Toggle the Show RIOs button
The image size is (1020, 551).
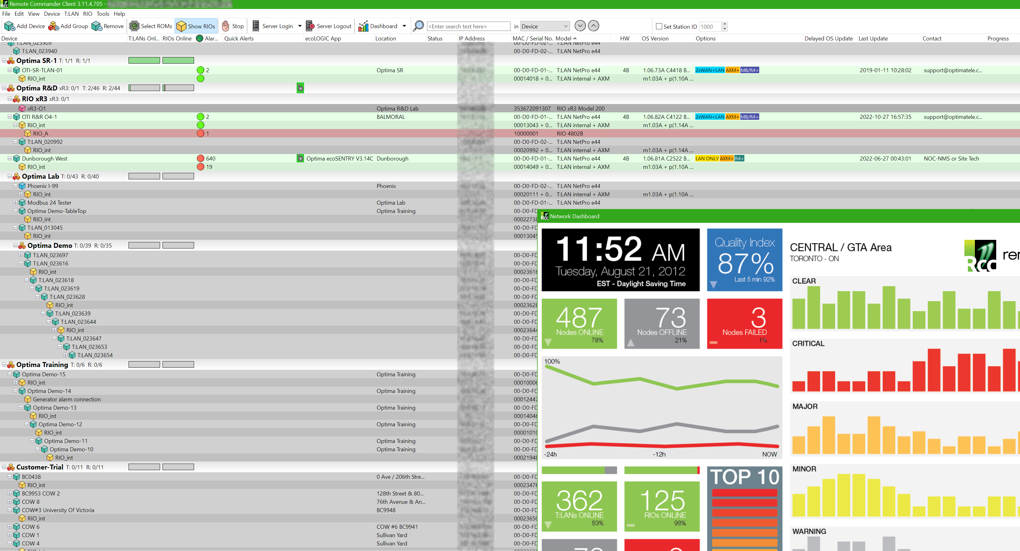tap(197, 26)
